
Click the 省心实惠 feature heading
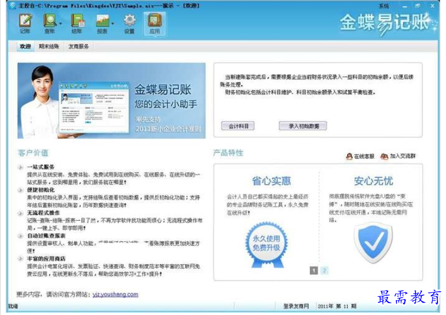[x=271, y=181]
